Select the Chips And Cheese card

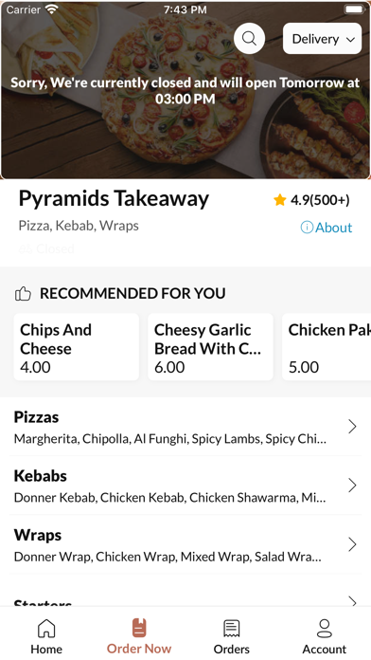(x=77, y=347)
